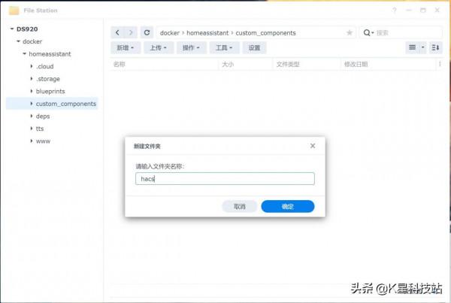Open the 新增 dropdown menu
The height and width of the screenshot is (303, 451).
click(x=126, y=47)
